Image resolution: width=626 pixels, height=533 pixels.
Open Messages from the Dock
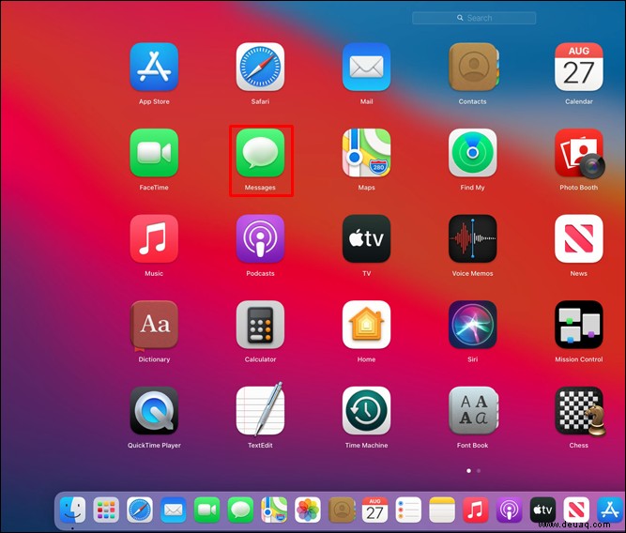240,510
